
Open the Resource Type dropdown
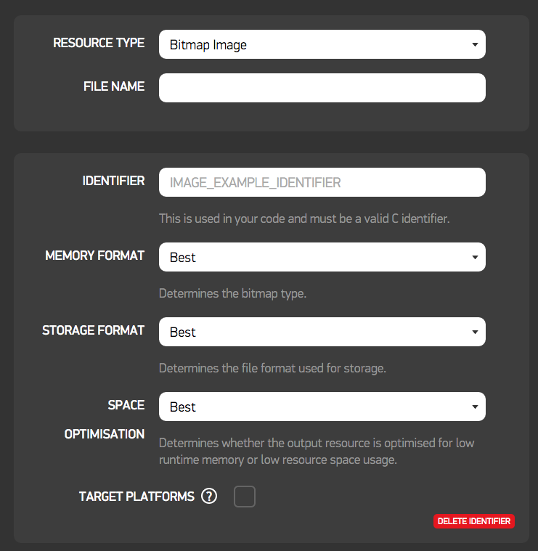322,44
